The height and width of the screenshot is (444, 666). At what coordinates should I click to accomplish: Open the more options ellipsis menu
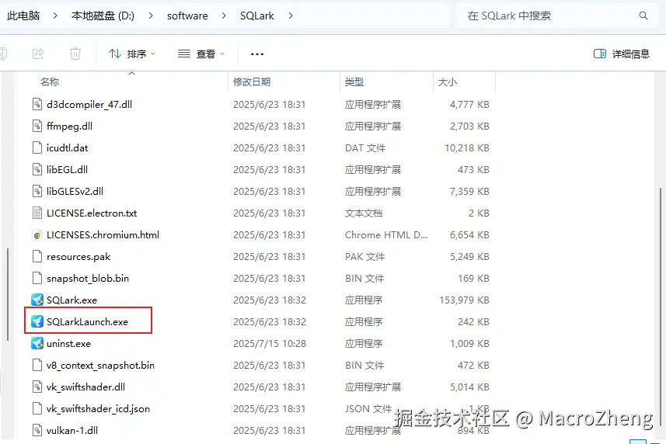coord(257,54)
